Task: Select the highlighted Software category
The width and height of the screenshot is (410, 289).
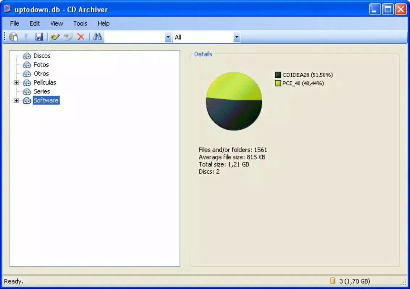Action: [46, 100]
